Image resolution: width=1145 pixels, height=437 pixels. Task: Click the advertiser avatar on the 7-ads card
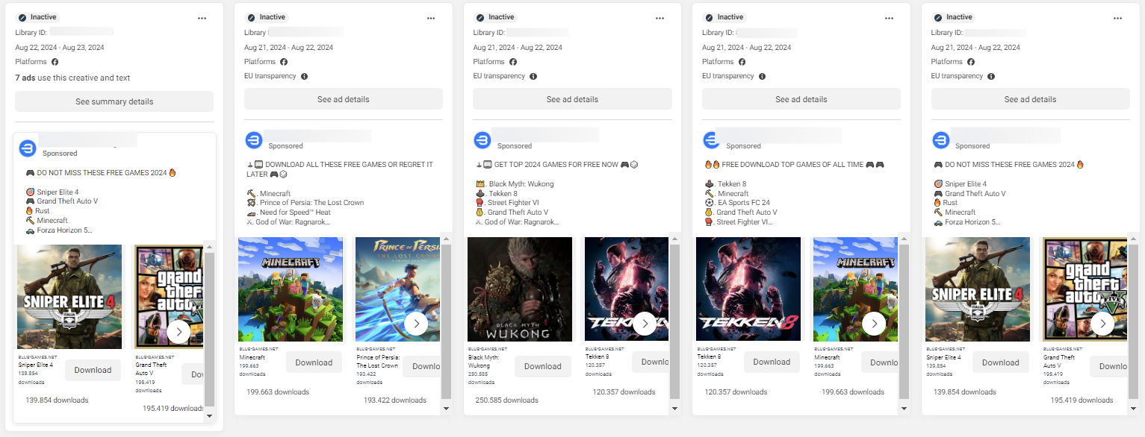[28, 147]
